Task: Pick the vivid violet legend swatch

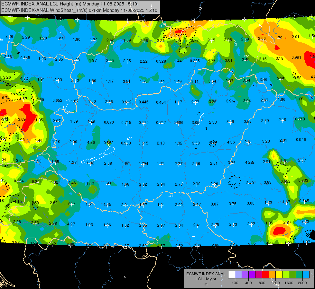Action: (252, 275)
